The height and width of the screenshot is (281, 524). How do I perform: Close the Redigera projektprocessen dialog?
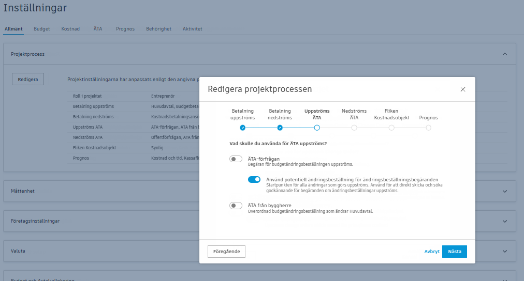462,89
